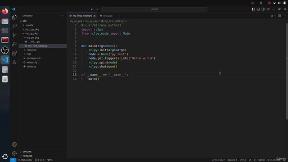Toggle the primary side bar layout icon
This screenshot has height=162, width=288.
253,9
